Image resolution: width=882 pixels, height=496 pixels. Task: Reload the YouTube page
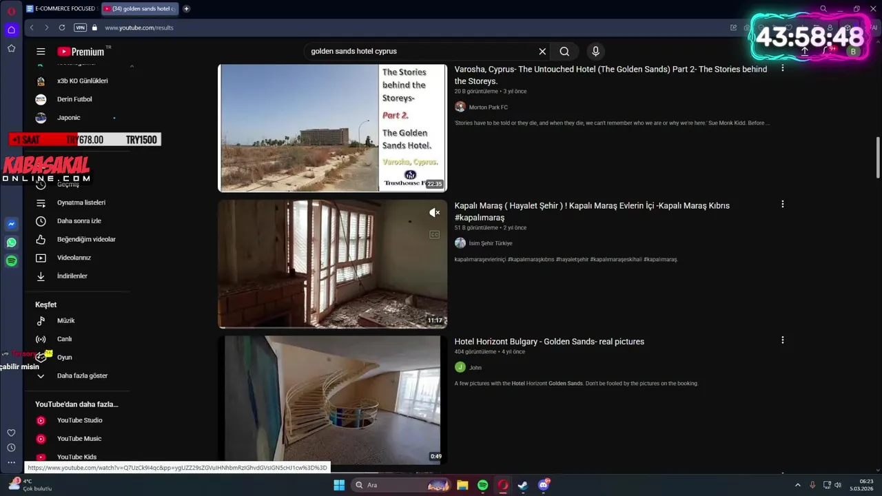(x=62, y=28)
